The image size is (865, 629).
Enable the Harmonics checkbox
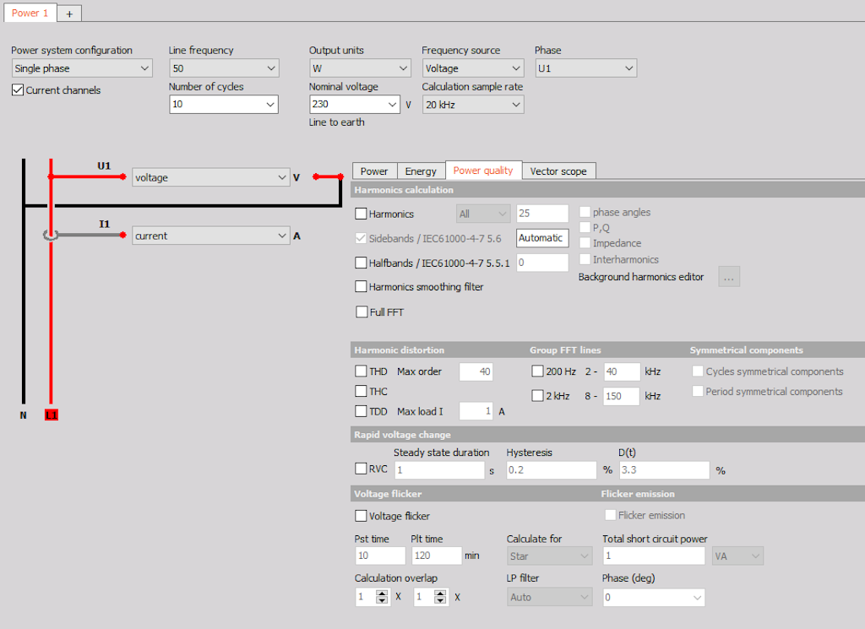click(361, 214)
